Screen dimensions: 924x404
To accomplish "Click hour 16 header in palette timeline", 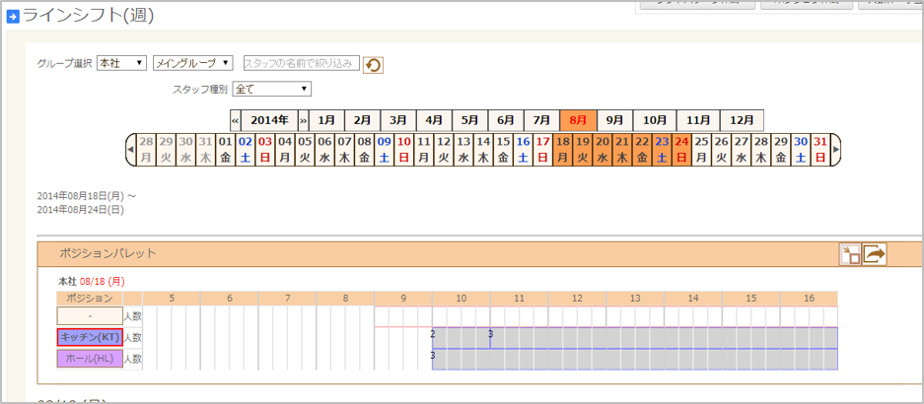I will point(809,298).
